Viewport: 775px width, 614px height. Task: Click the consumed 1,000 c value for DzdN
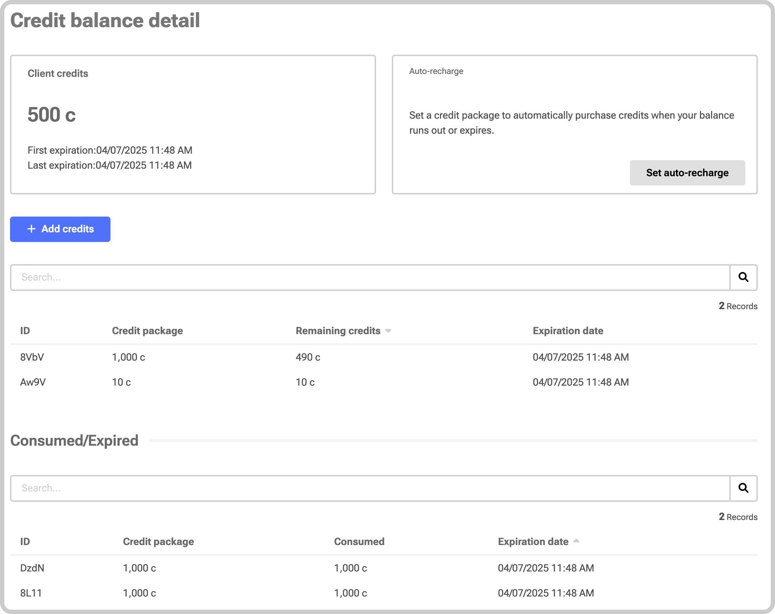coord(350,568)
